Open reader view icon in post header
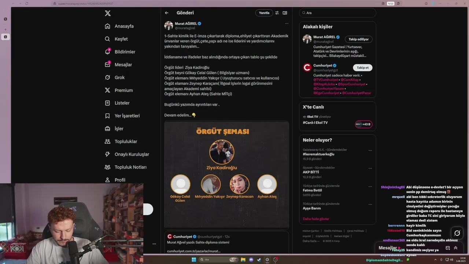Viewport: 469px width, 264px height. pos(285,13)
